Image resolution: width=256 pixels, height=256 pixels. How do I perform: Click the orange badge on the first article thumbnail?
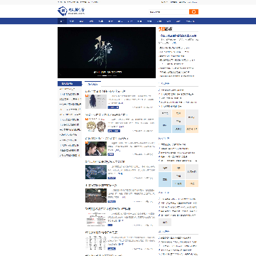(x=87, y=96)
